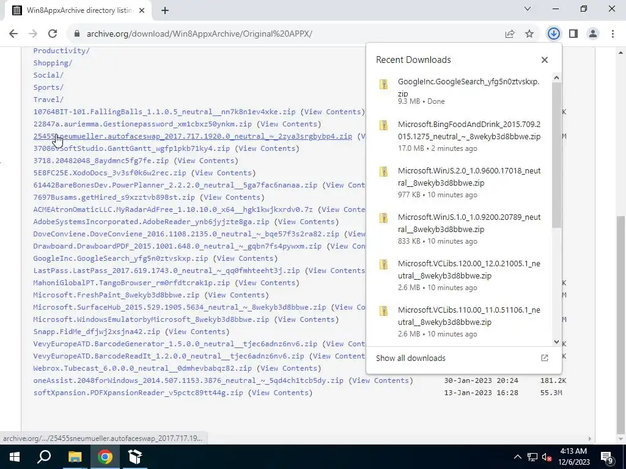Open the Shopping/ folder link
Image resolution: width=626 pixels, height=469 pixels.
(x=53, y=63)
